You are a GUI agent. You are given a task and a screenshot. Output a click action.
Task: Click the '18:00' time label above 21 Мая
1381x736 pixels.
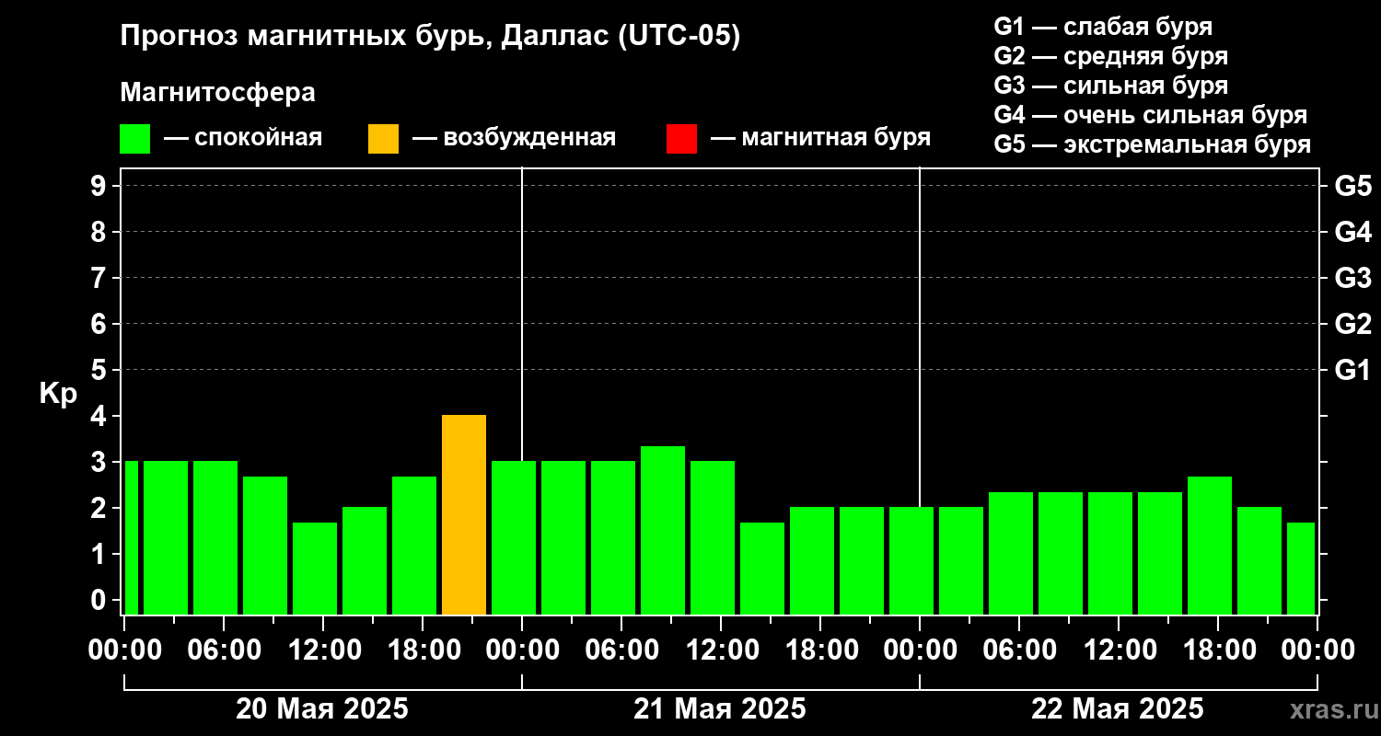click(822, 650)
